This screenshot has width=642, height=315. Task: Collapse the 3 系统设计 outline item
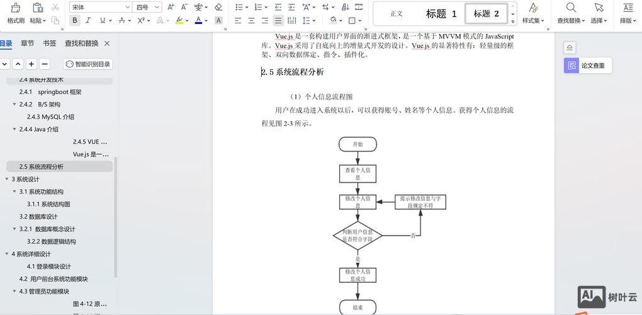pos(7,179)
